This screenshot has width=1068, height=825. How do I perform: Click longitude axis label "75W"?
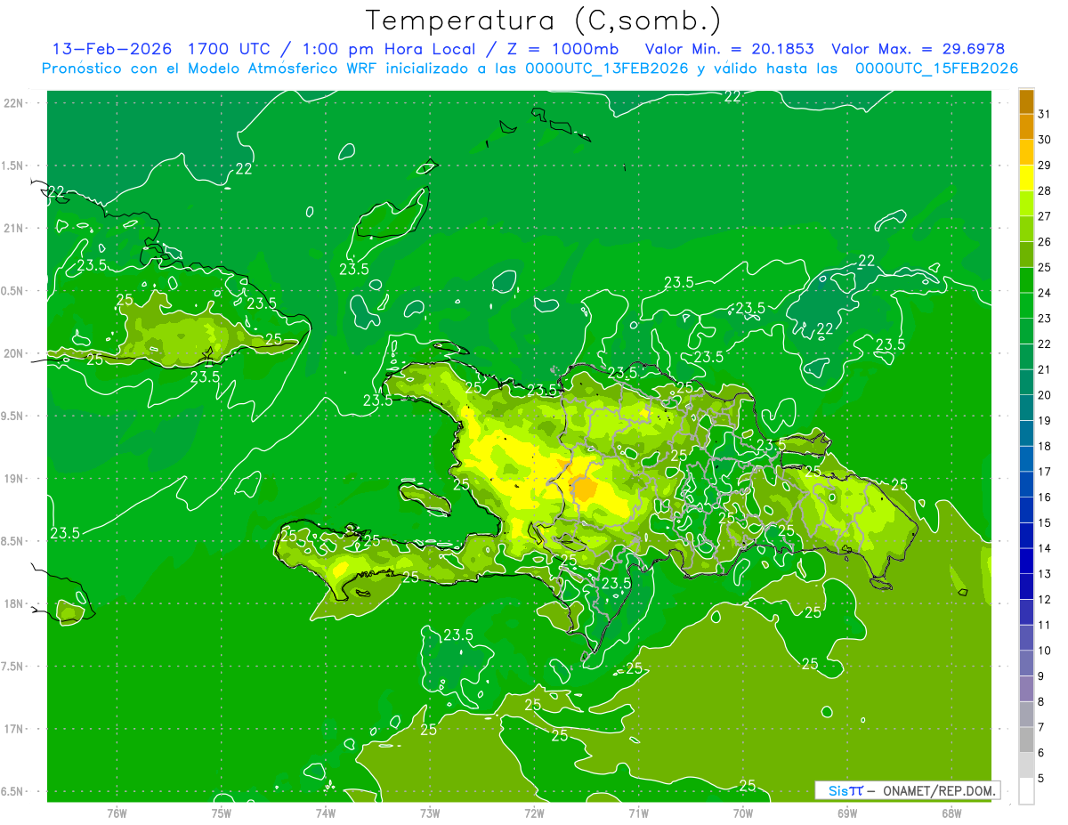click(x=221, y=813)
